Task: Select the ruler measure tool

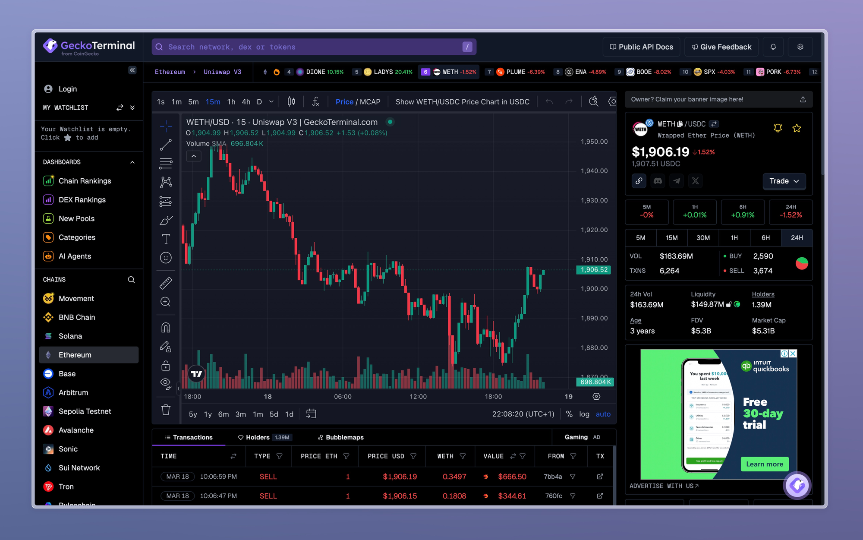Action: [166, 283]
